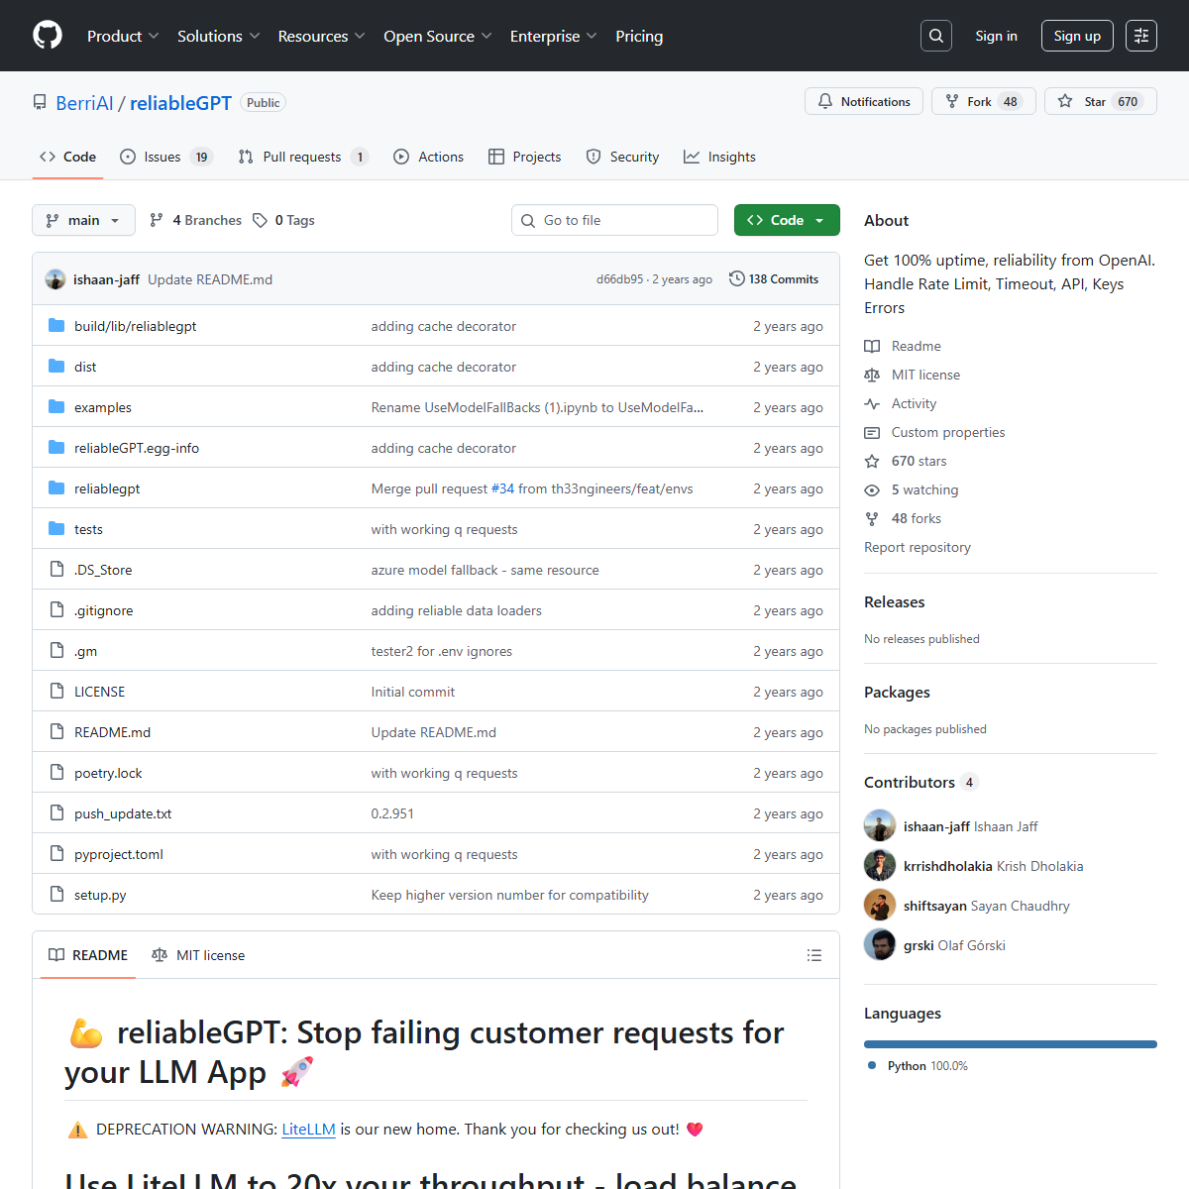The height and width of the screenshot is (1189, 1189).
Task: Open the BerriAI owner link
Action: [84, 103]
